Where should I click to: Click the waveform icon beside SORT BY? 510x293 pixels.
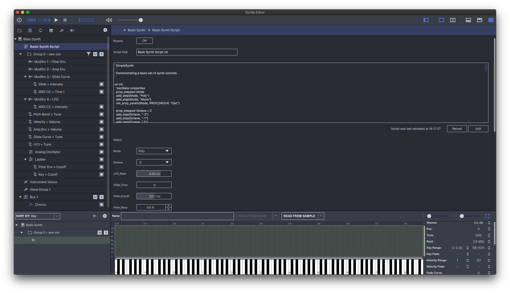(x=94, y=216)
